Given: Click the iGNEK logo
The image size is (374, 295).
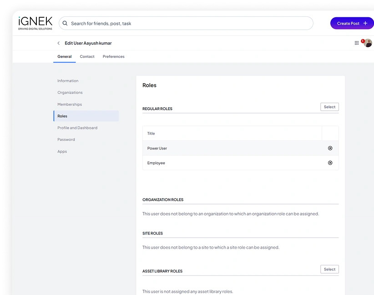Looking at the screenshot, I should coord(35,23).
